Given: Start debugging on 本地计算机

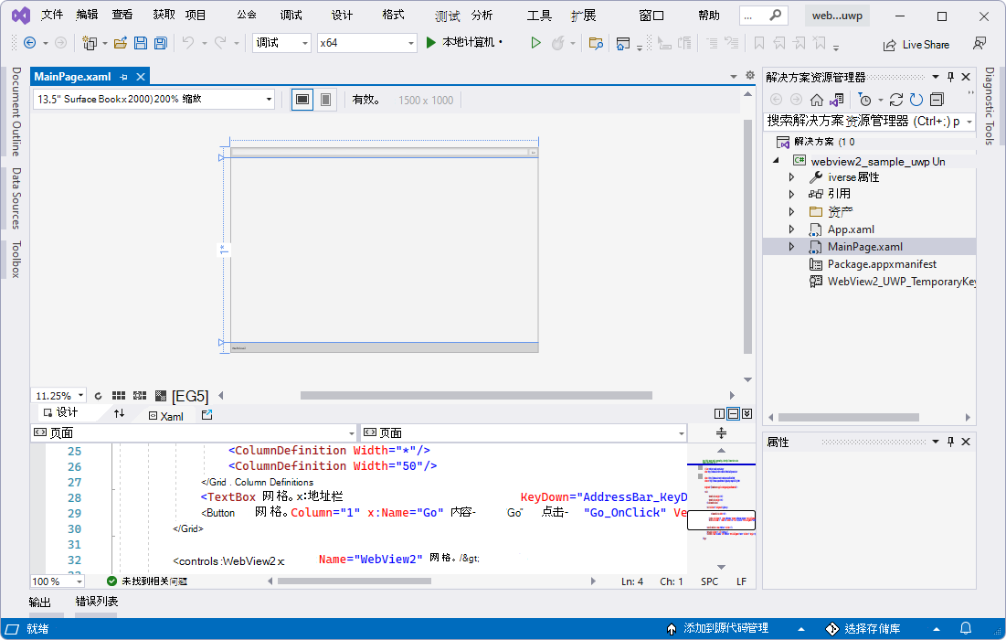Looking at the screenshot, I should point(463,42).
